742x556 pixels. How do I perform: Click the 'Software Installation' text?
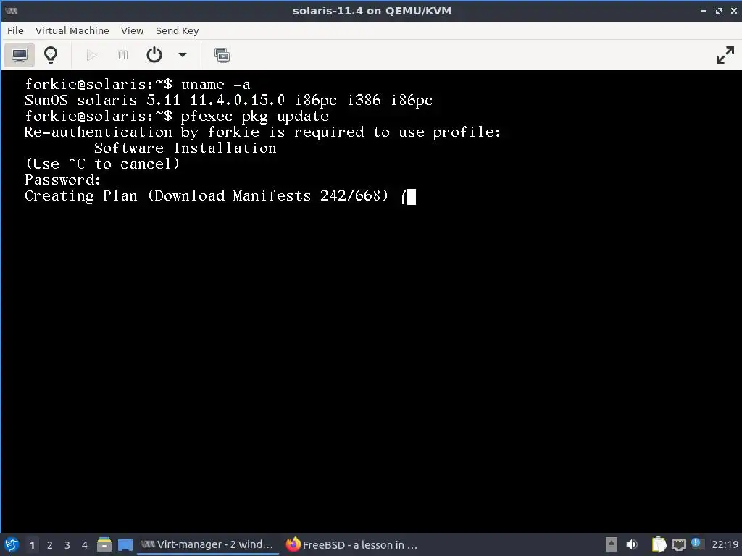tap(185, 148)
